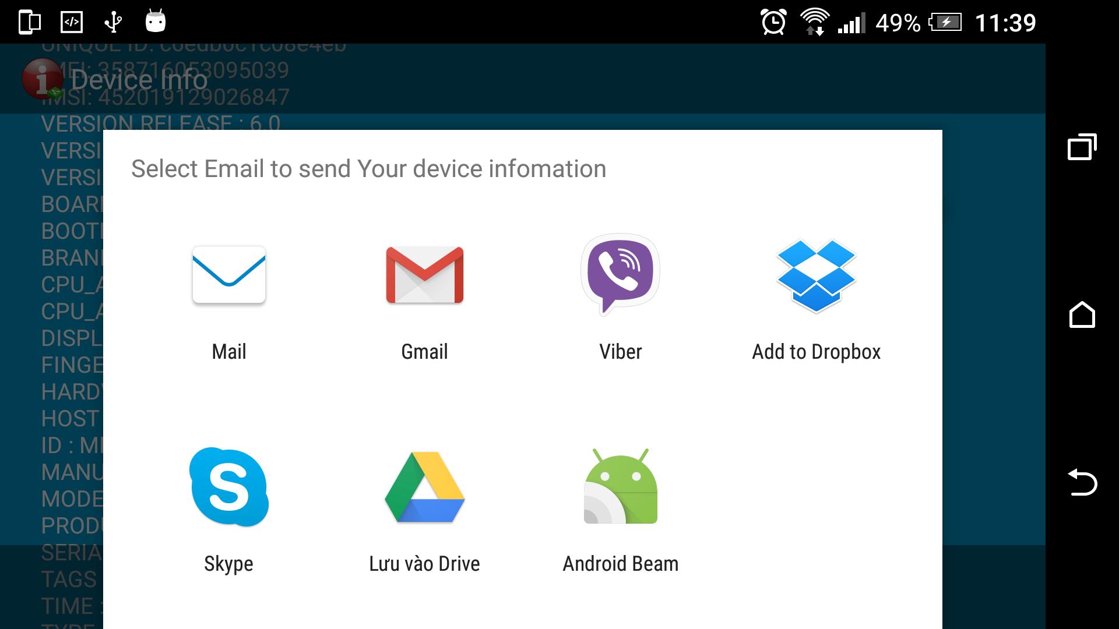Click the 'Device Info' title text
The width and height of the screenshot is (1119, 629).
[139, 80]
